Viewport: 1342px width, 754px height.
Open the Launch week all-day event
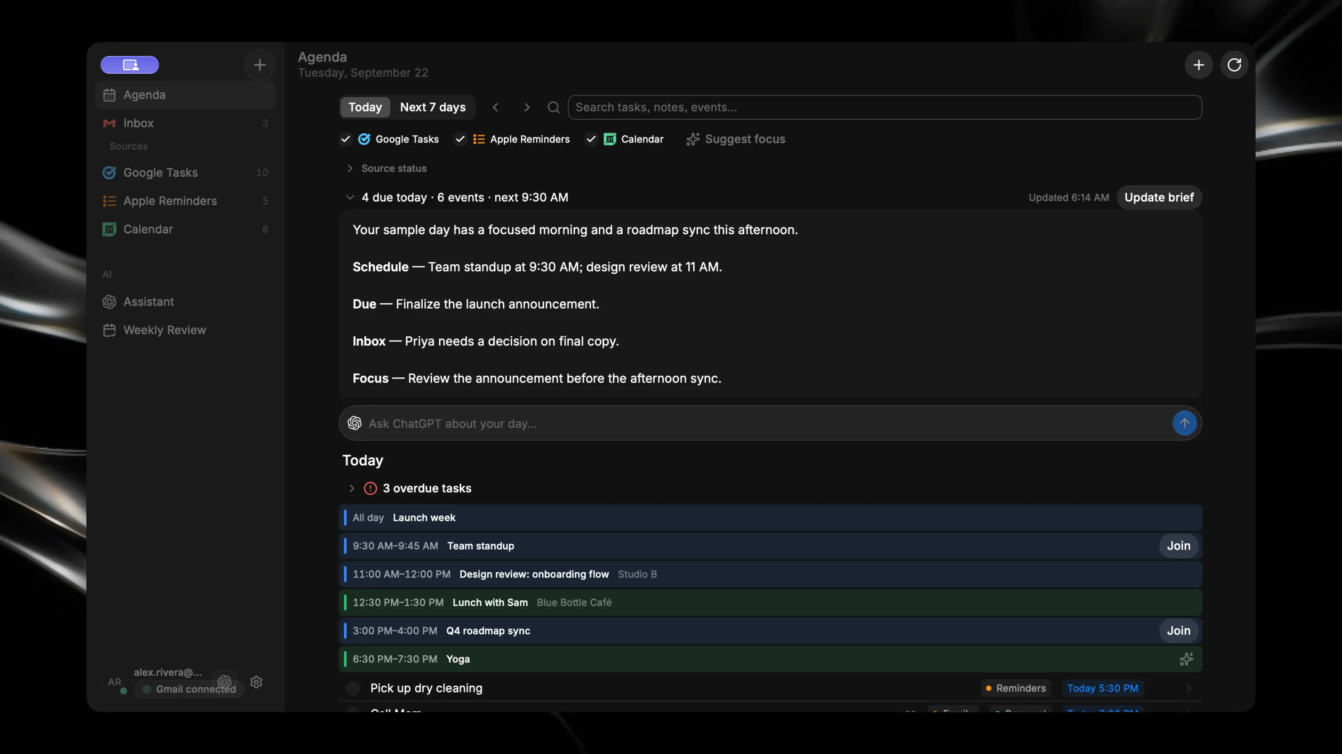coord(770,517)
